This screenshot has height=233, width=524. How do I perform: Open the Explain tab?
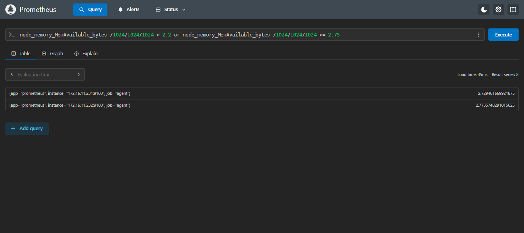[86, 54]
